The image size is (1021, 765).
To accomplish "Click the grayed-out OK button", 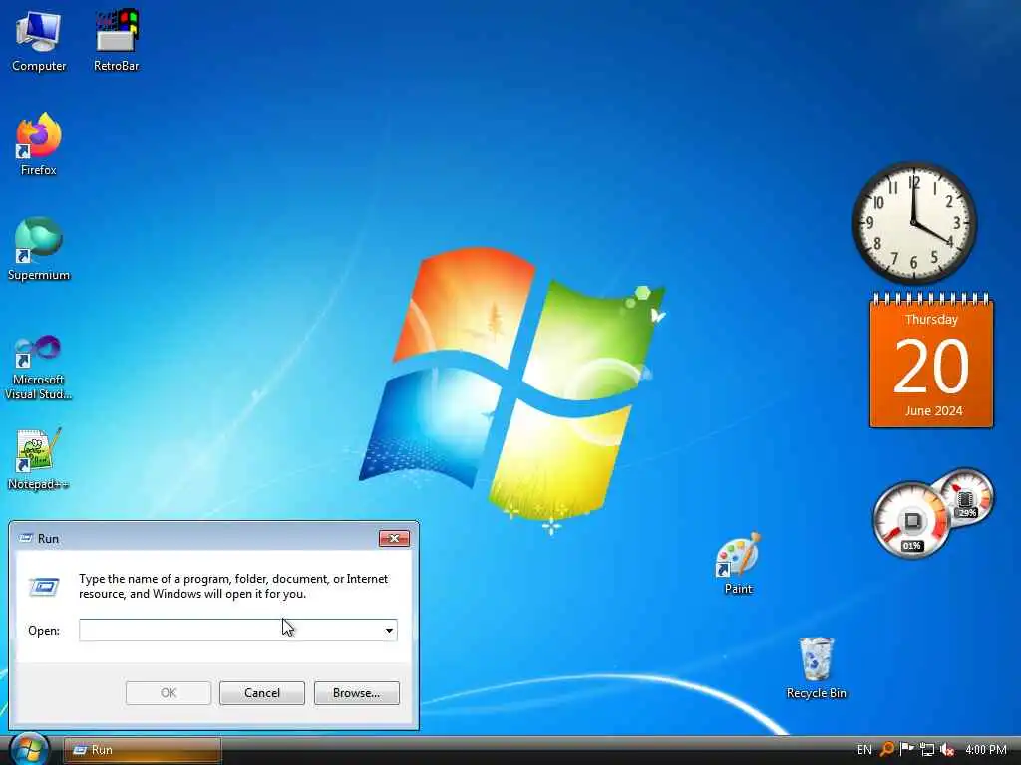I will click(168, 693).
